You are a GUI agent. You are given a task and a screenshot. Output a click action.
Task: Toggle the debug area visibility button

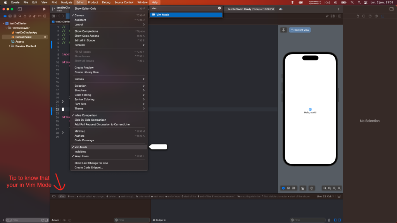coord(339,196)
